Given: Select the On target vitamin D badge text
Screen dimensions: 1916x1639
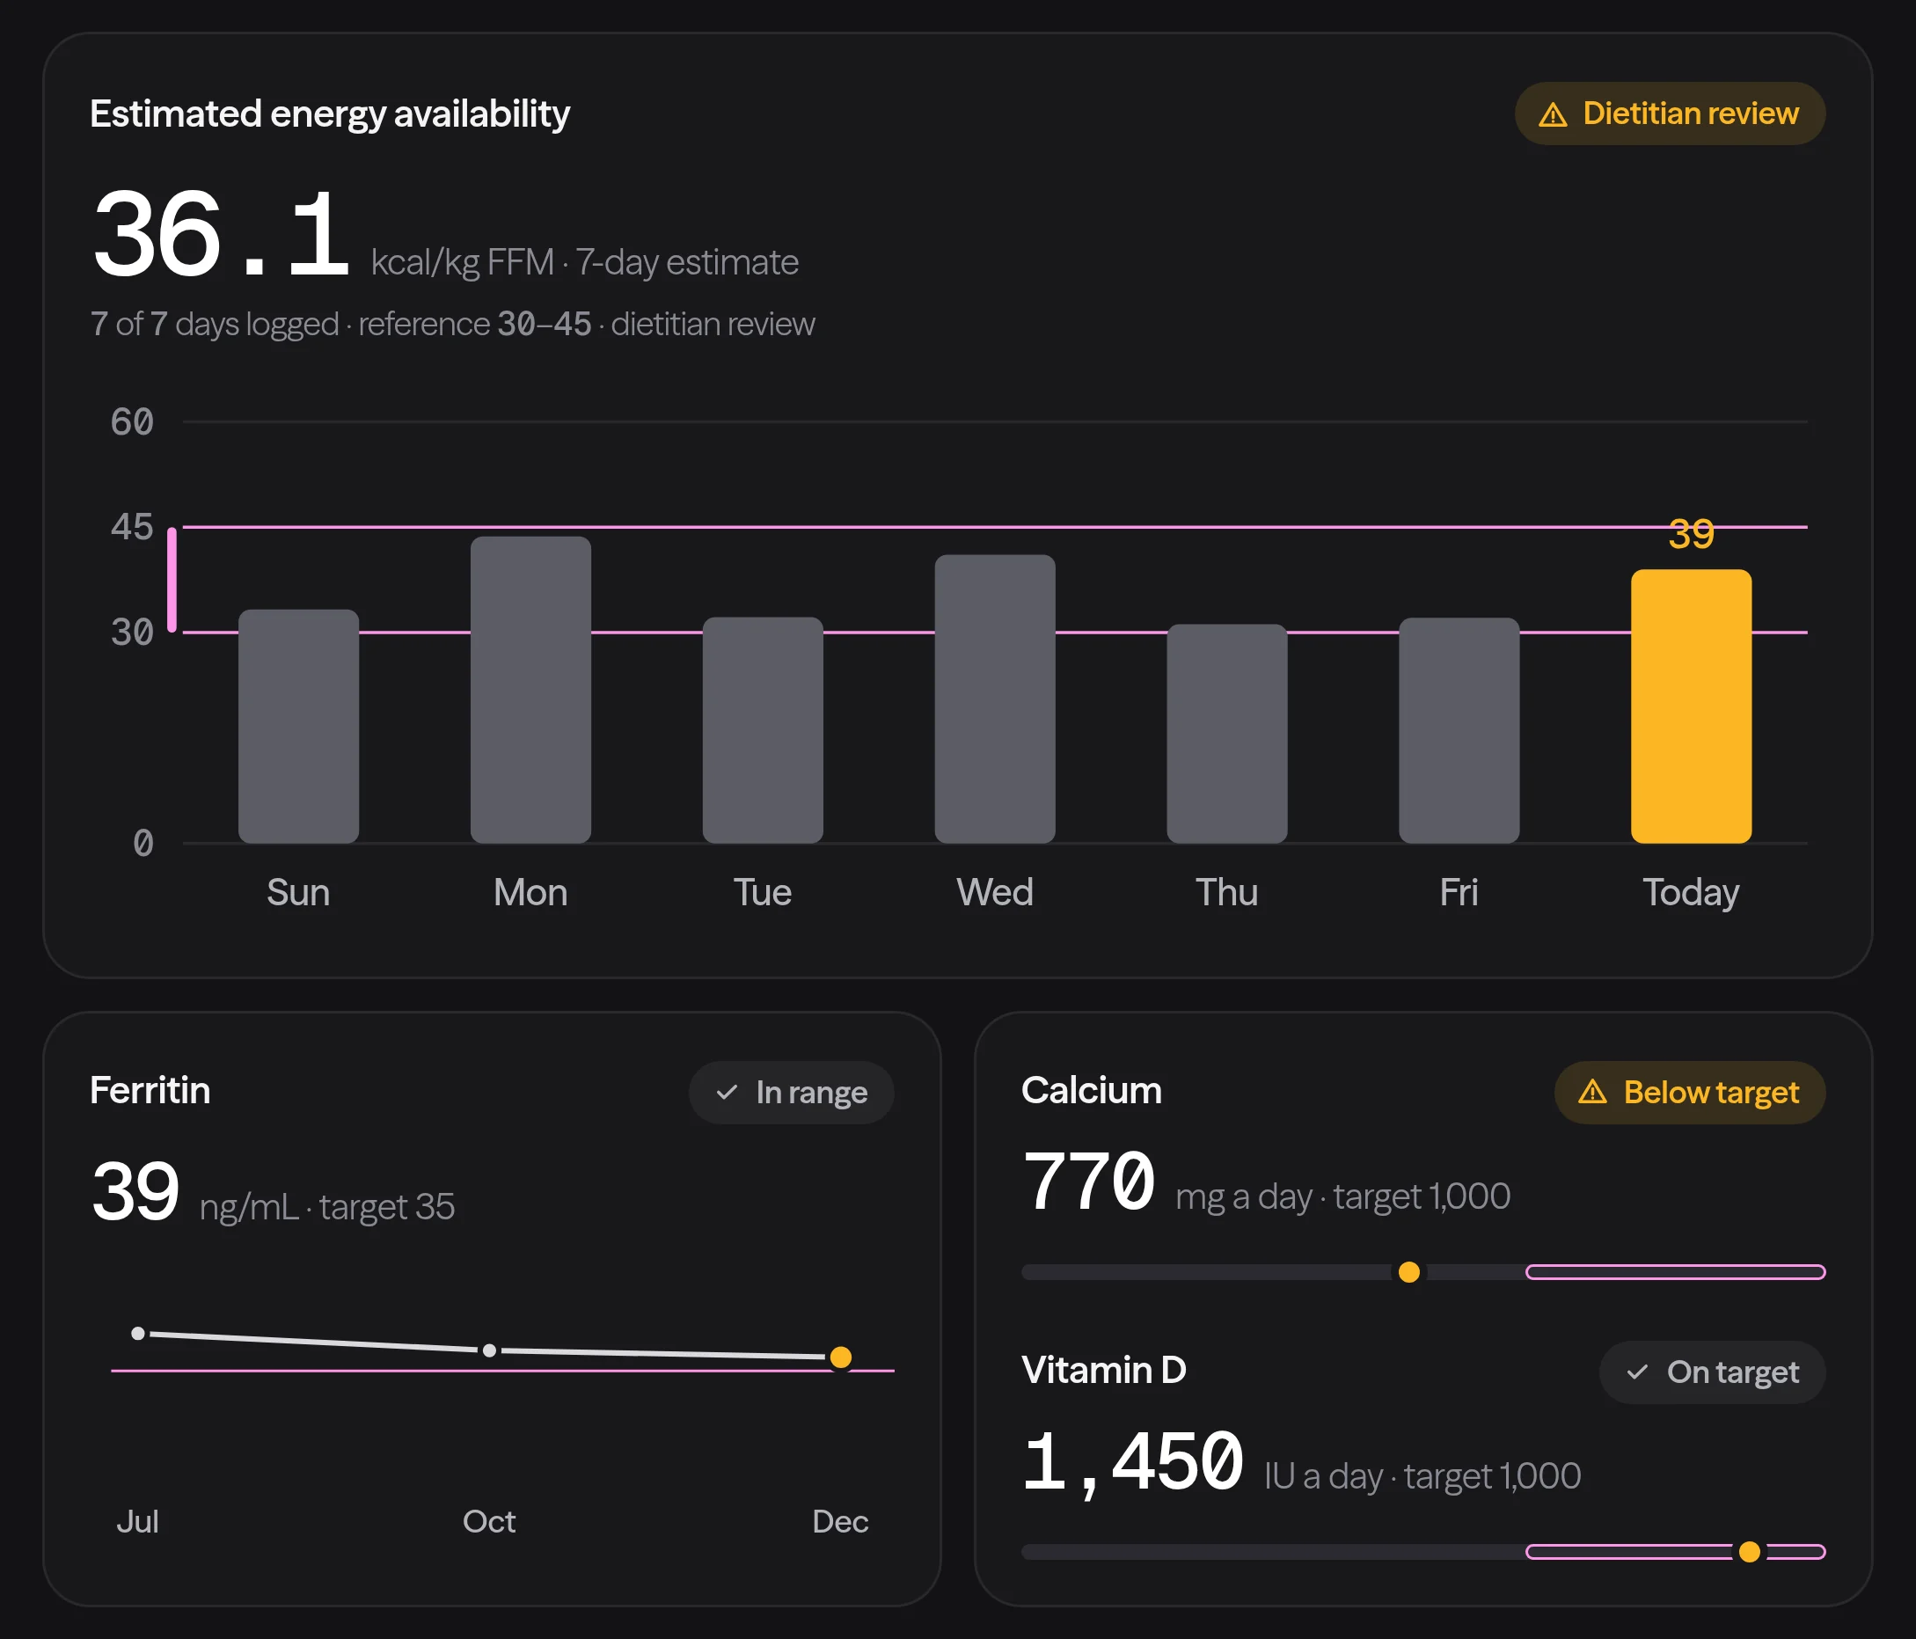Looking at the screenshot, I should [1733, 1372].
